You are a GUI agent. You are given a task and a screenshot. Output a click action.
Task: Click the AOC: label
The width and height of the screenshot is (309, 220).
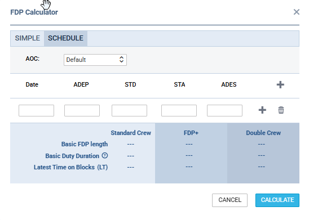click(33, 59)
